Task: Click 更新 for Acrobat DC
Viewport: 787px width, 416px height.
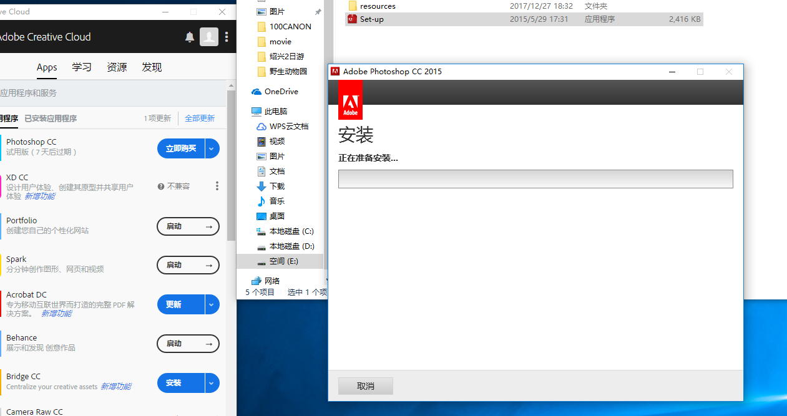Action: click(x=181, y=304)
